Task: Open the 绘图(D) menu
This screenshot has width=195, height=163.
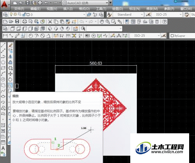Action: point(118,9)
